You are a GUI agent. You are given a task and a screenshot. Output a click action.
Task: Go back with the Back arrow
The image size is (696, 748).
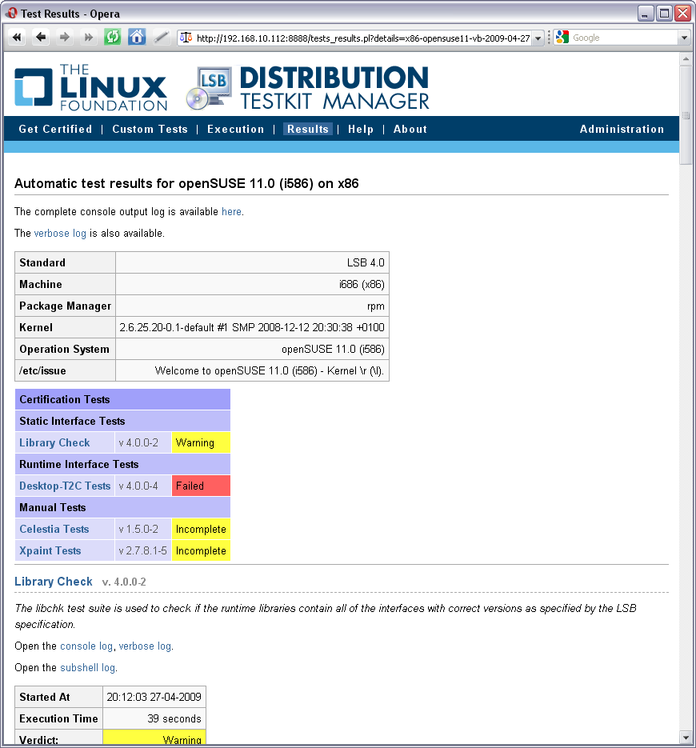coord(41,38)
